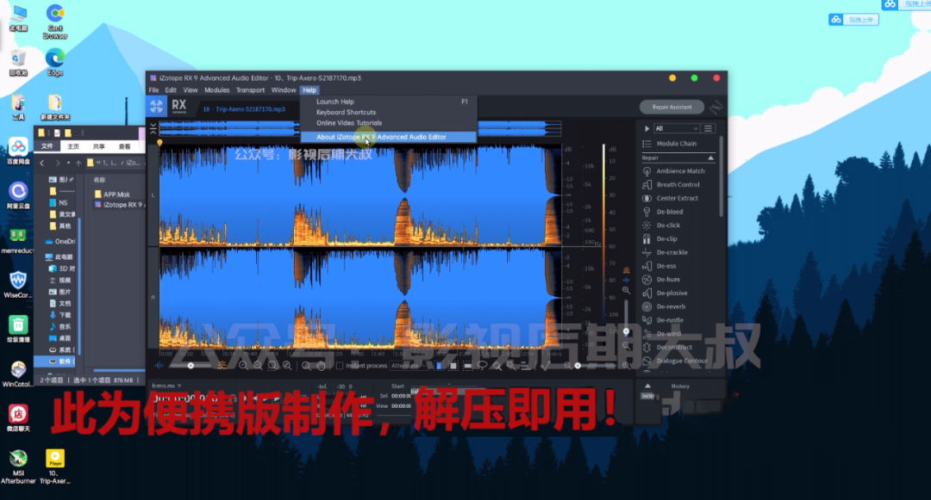Image resolution: width=931 pixels, height=500 pixels.
Task: Select the 音乐 folder in Explorer tree
Action: pos(60,326)
